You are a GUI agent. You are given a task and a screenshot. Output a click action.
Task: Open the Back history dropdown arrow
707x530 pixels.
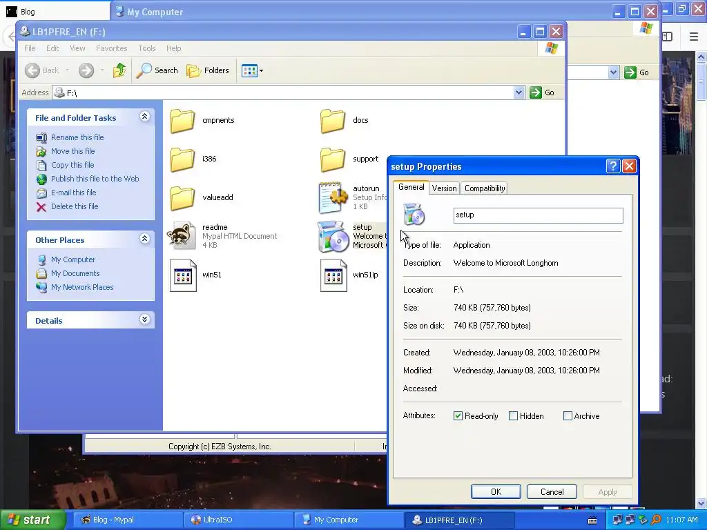tap(67, 70)
